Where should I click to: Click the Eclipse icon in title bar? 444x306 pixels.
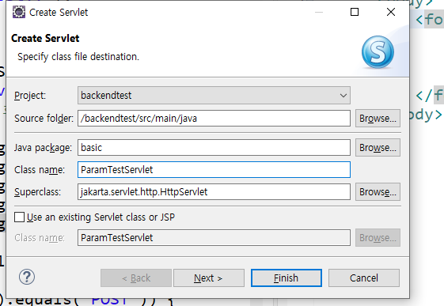19,12
